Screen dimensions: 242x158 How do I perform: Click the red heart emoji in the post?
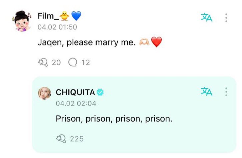tap(156, 42)
